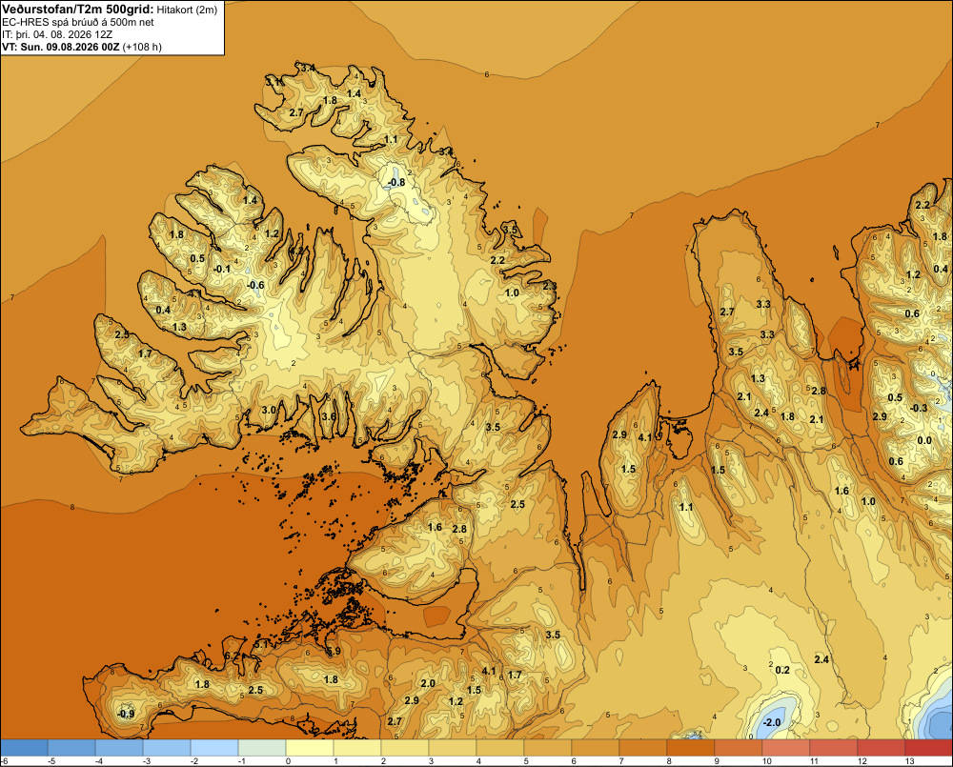Click the 'Hitakort (2m)' label in header
Screen dimensions: 953x767
[187, 10]
